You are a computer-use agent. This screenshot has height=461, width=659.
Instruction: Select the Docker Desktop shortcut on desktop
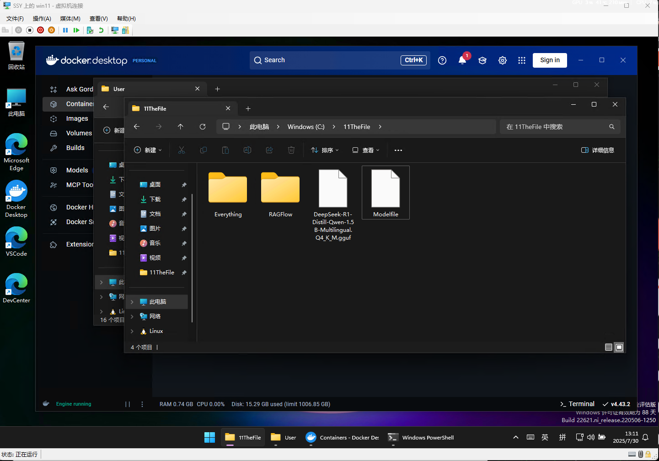pos(16,199)
